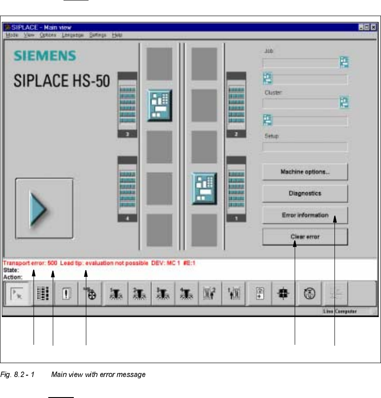Open Machine options dialog
The width and height of the screenshot is (381, 398).
305,172
